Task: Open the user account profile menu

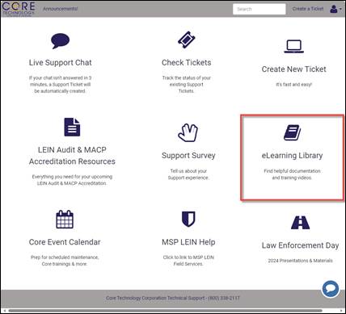Action: 335,9
